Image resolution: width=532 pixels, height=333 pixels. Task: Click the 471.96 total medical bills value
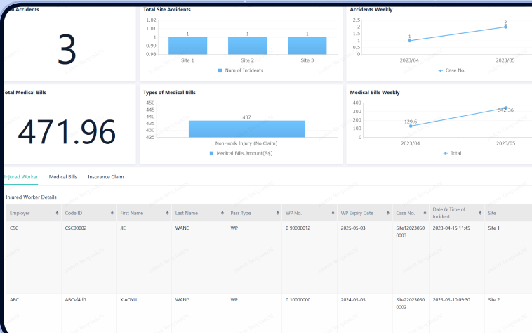tap(67, 132)
